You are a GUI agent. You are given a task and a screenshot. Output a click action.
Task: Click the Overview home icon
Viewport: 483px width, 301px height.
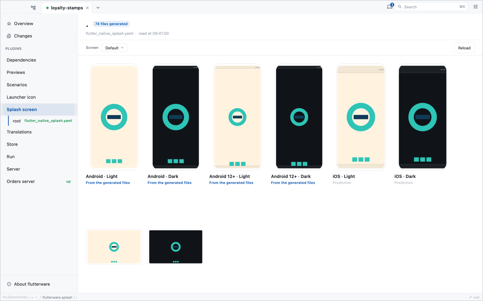[x=9, y=24]
